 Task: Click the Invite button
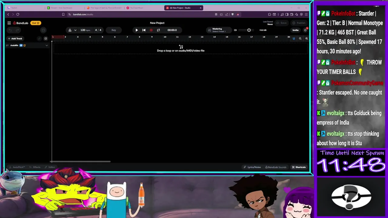[295, 30]
